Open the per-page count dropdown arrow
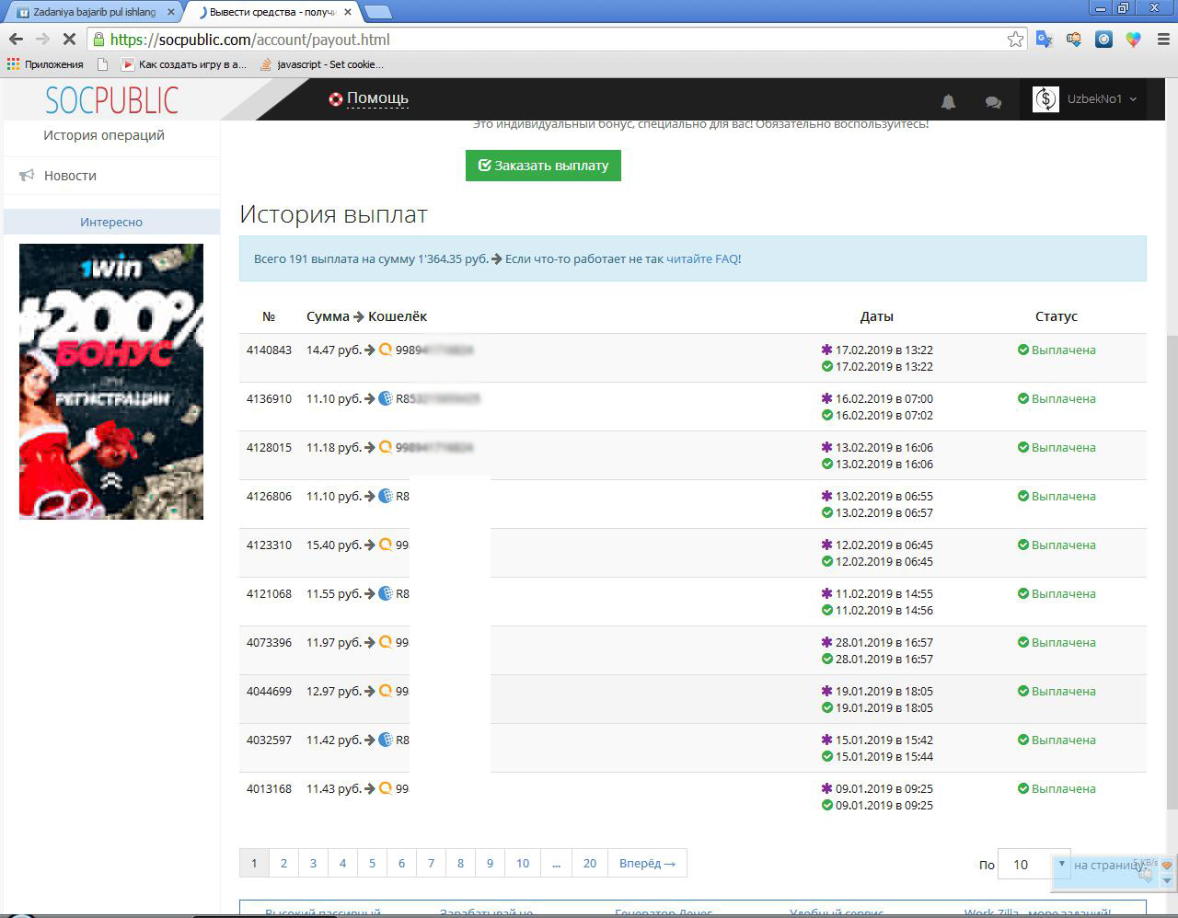 tap(1061, 864)
